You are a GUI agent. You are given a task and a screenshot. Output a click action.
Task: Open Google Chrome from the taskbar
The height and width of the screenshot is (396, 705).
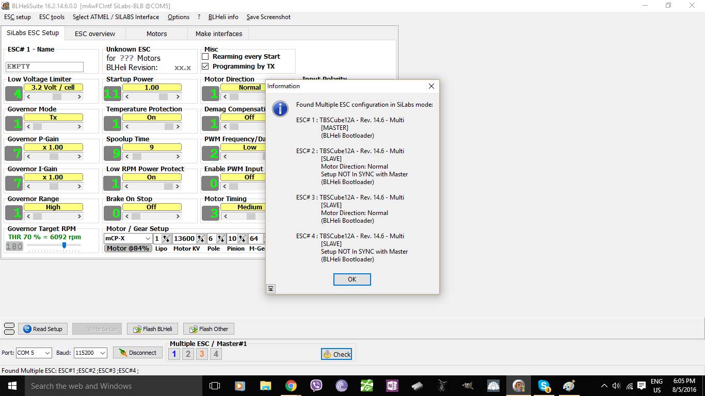pyautogui.click(x=291, y=386)
